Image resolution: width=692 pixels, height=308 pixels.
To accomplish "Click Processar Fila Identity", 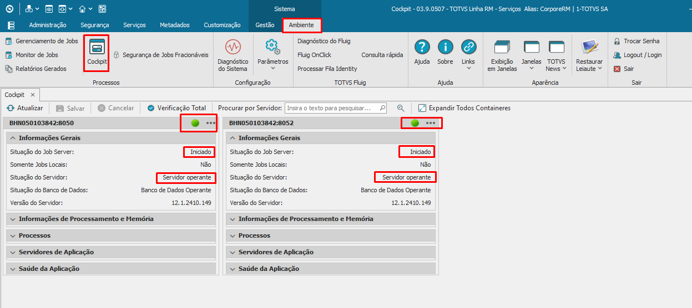I will (327, 69).
